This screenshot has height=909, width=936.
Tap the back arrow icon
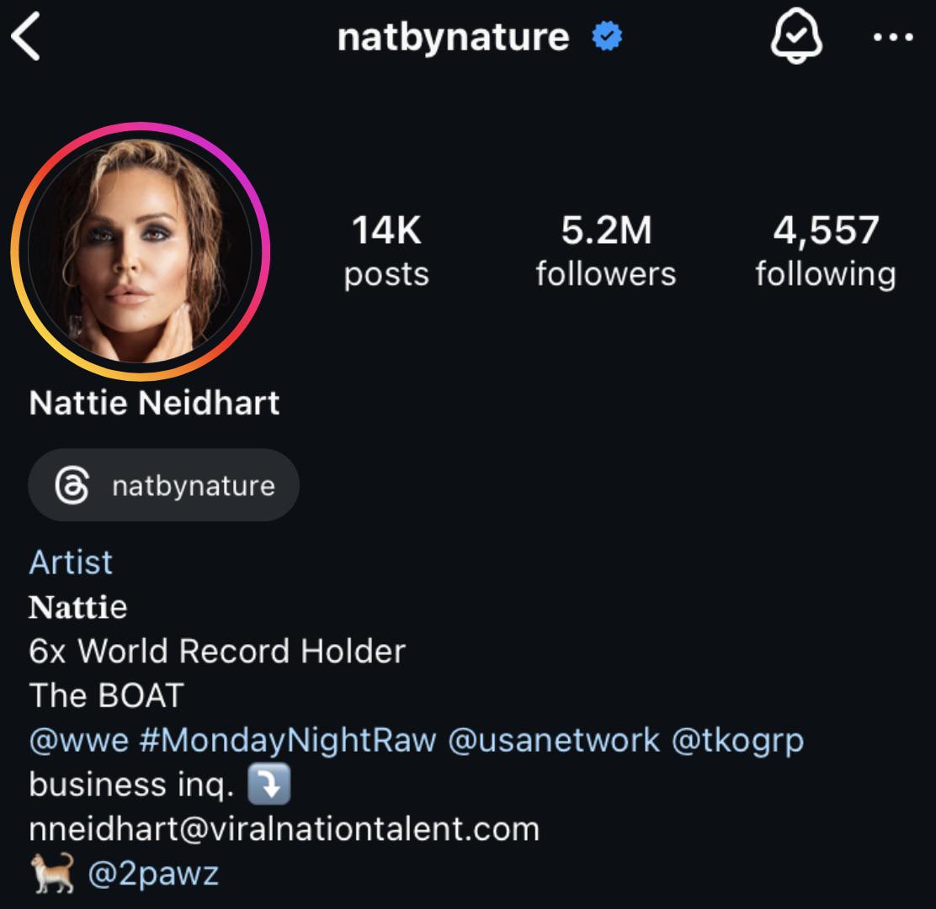(26, 39)
